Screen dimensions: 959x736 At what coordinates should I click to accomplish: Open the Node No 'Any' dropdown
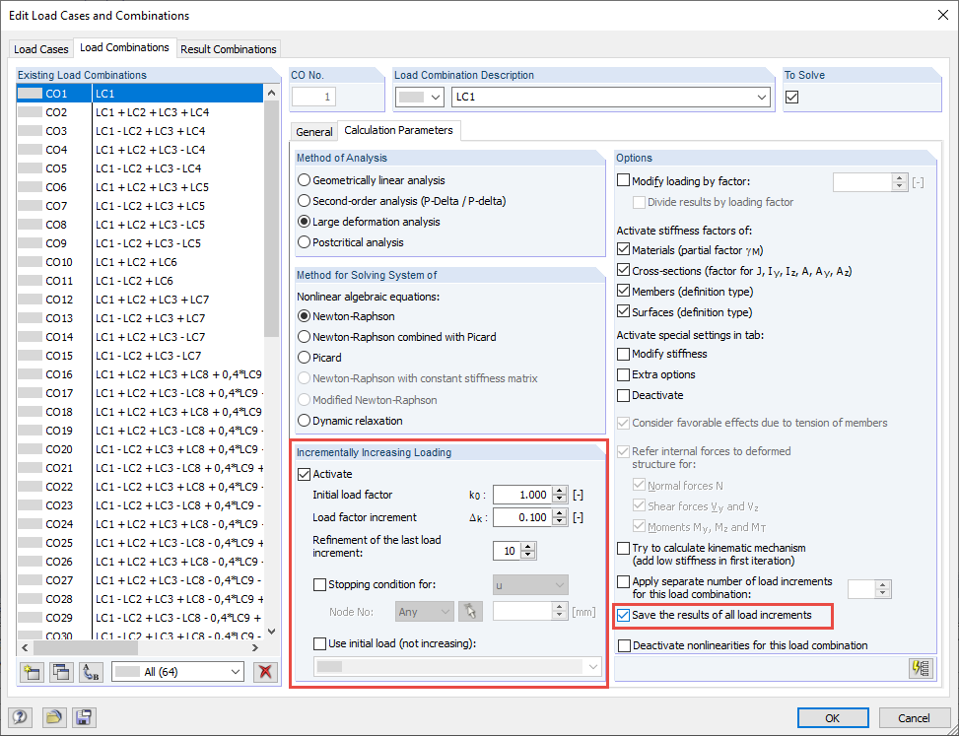point(425,611)
